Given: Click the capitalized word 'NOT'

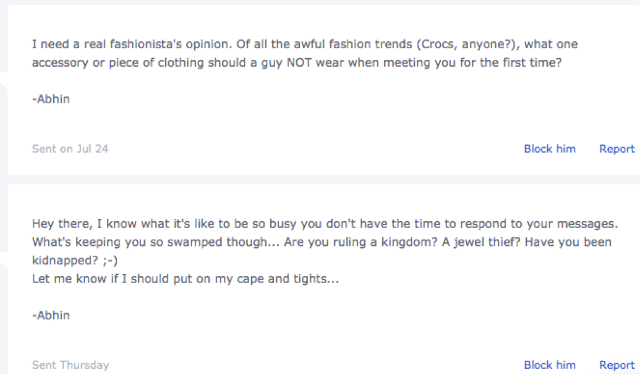Looking at the screenshot, I should click(299, 63).
